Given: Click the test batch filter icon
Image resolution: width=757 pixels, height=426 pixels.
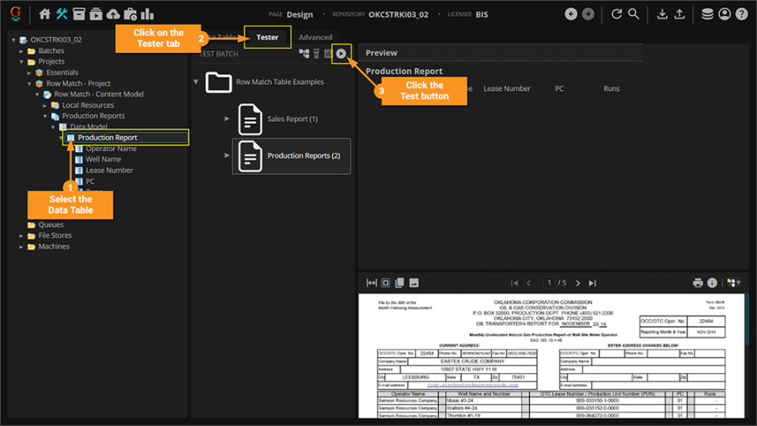Looking at the screenshot, I should click(316, 54).
